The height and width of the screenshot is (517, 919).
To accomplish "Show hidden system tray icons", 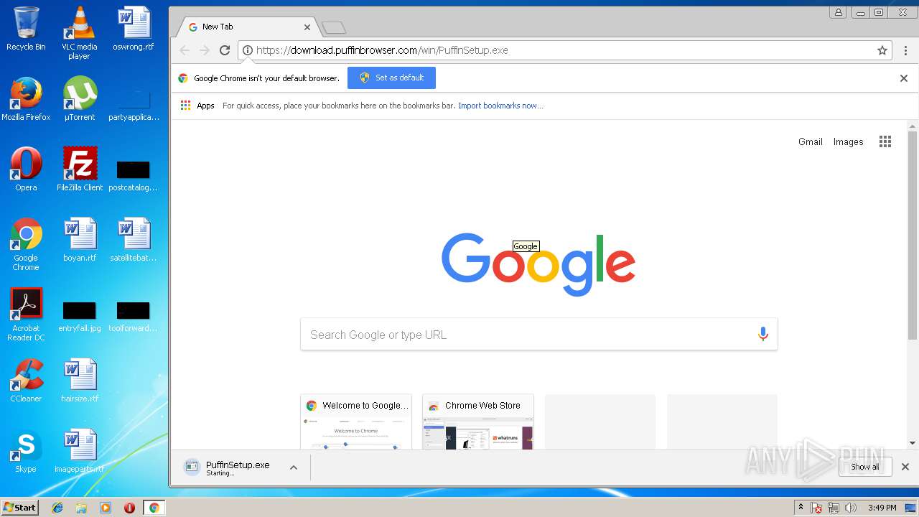I will pyautogui.click(x=801, y=508).
